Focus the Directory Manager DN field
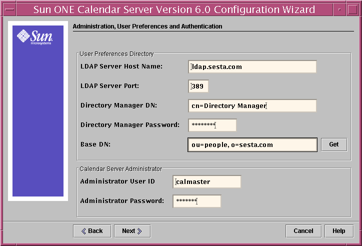The width and height of the screenshot is (362, 246). coord(252,105)
